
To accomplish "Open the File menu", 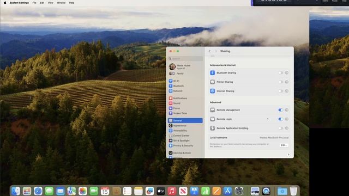I will [x=34, y=3].
